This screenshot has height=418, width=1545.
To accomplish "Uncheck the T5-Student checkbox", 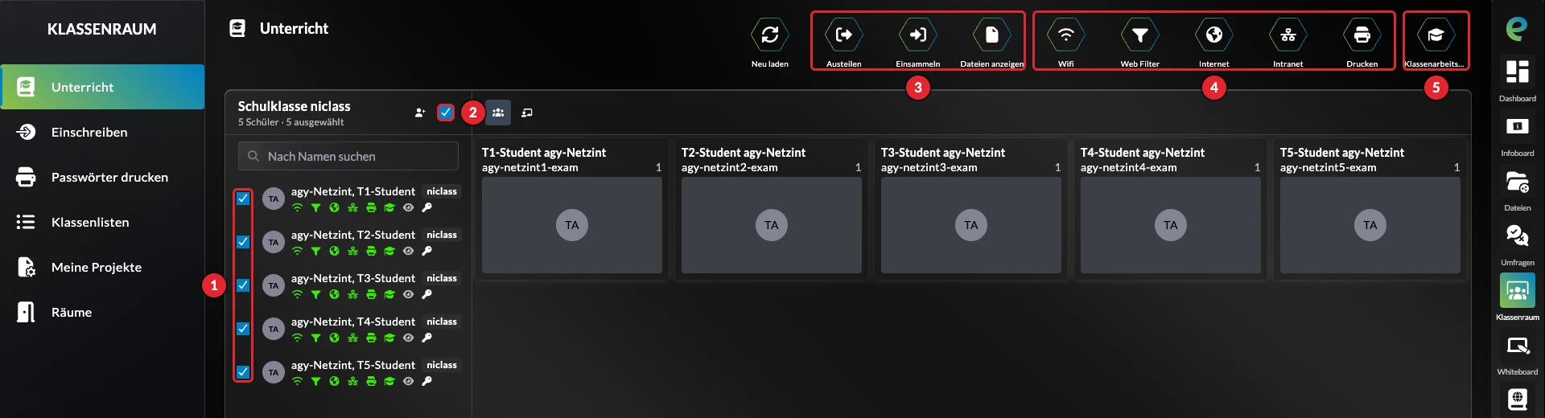I will (x=243, y=372).
